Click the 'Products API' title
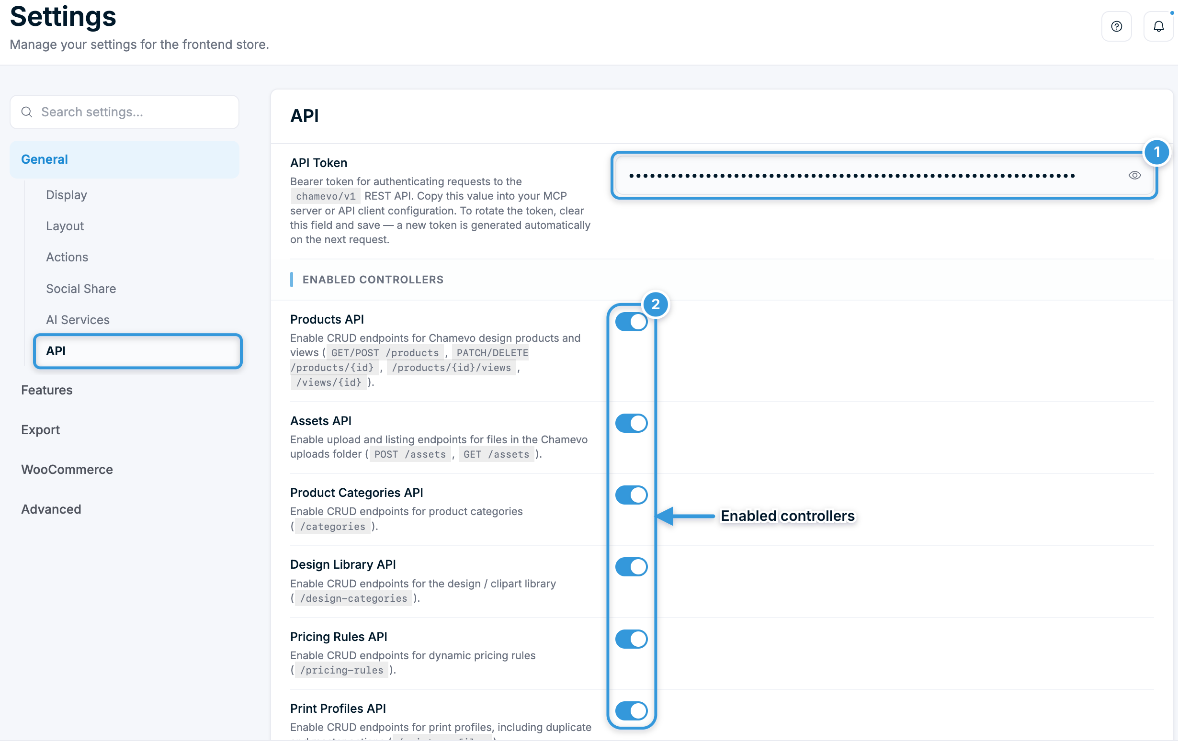The image size is (1178, 742). 327,319
